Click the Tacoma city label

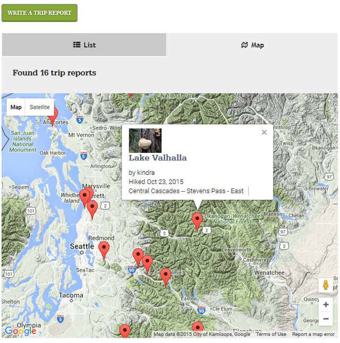pyautogui.click(x=71, y=295)
